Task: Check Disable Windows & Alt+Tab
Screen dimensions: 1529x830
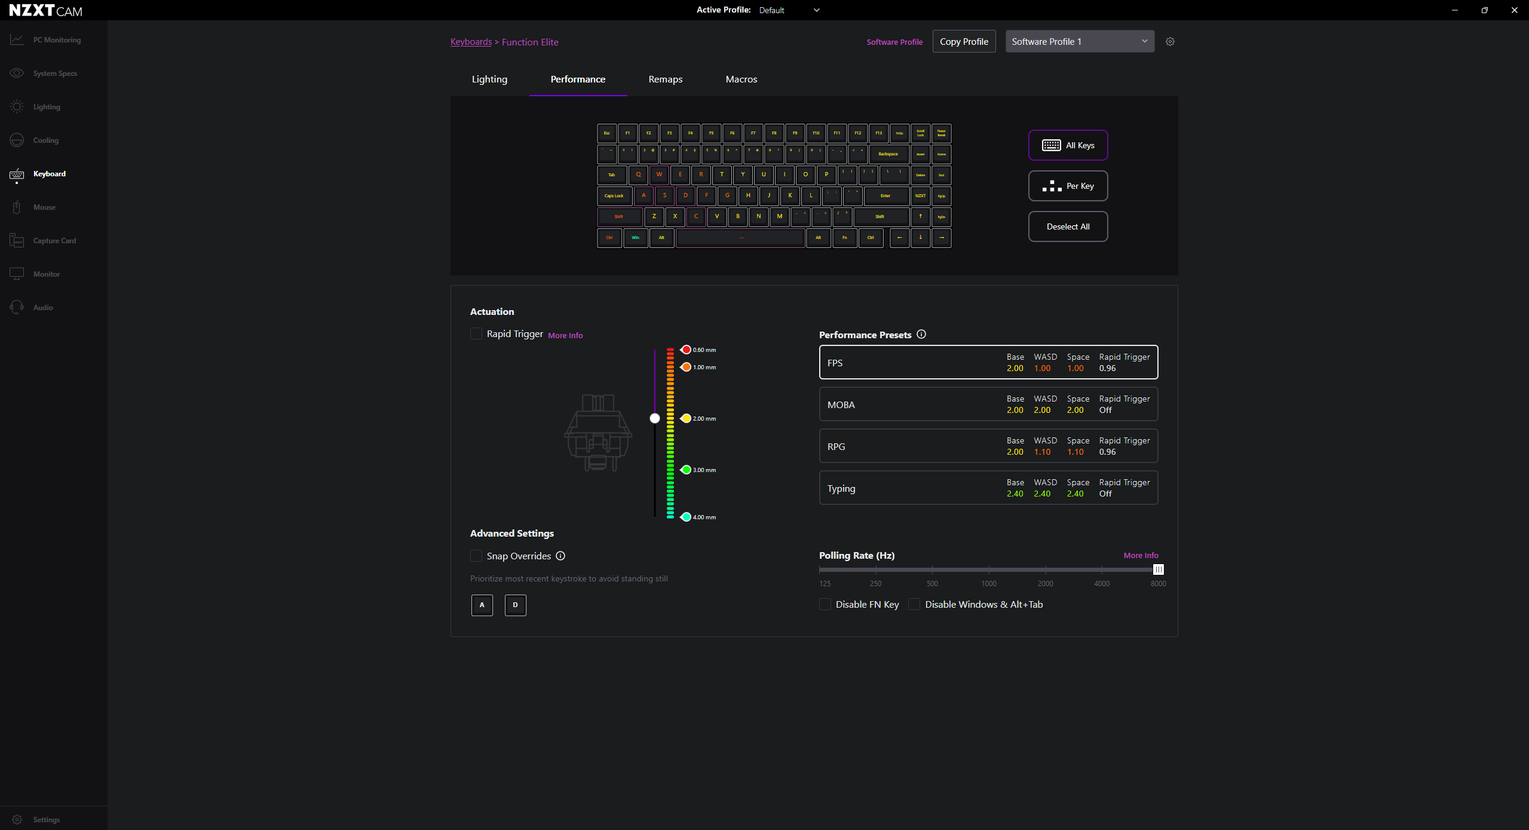Action: point(914,604)
